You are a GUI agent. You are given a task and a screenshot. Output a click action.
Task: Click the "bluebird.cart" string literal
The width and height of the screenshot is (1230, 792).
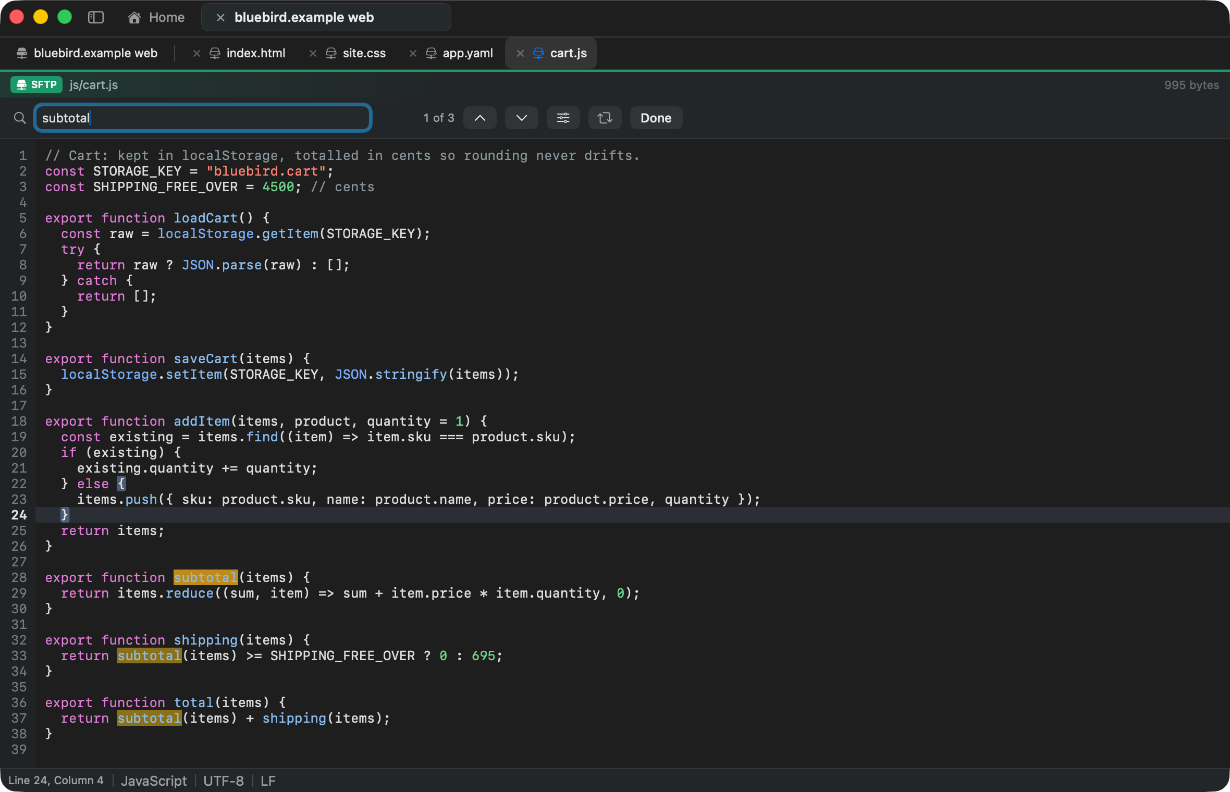click(x=266, y=171)
